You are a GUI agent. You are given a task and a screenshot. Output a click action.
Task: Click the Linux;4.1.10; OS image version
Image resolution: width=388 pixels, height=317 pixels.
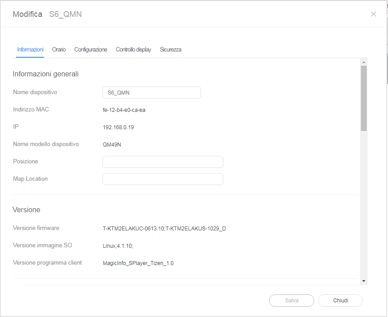click(118, 246)
